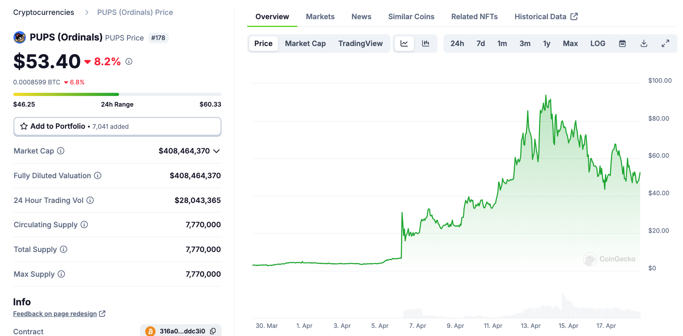683x336 pixels.
Task: Select the 7d time range
Action: (x=481, y=43)
